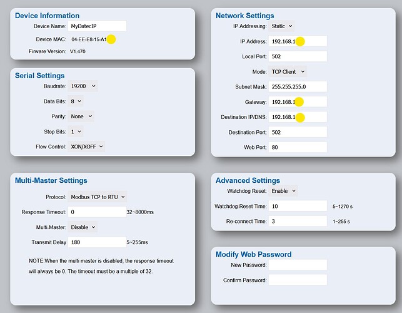
Task: Expand the Stop Bits dropdown
Action: [x=76, y=131]
